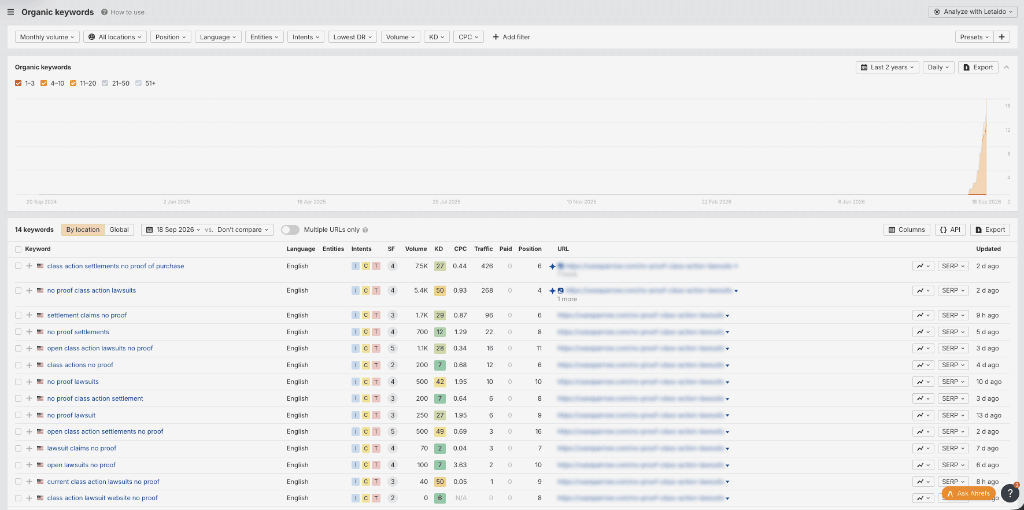Open keyword open class action lawsuits no proof

(100, 348)
